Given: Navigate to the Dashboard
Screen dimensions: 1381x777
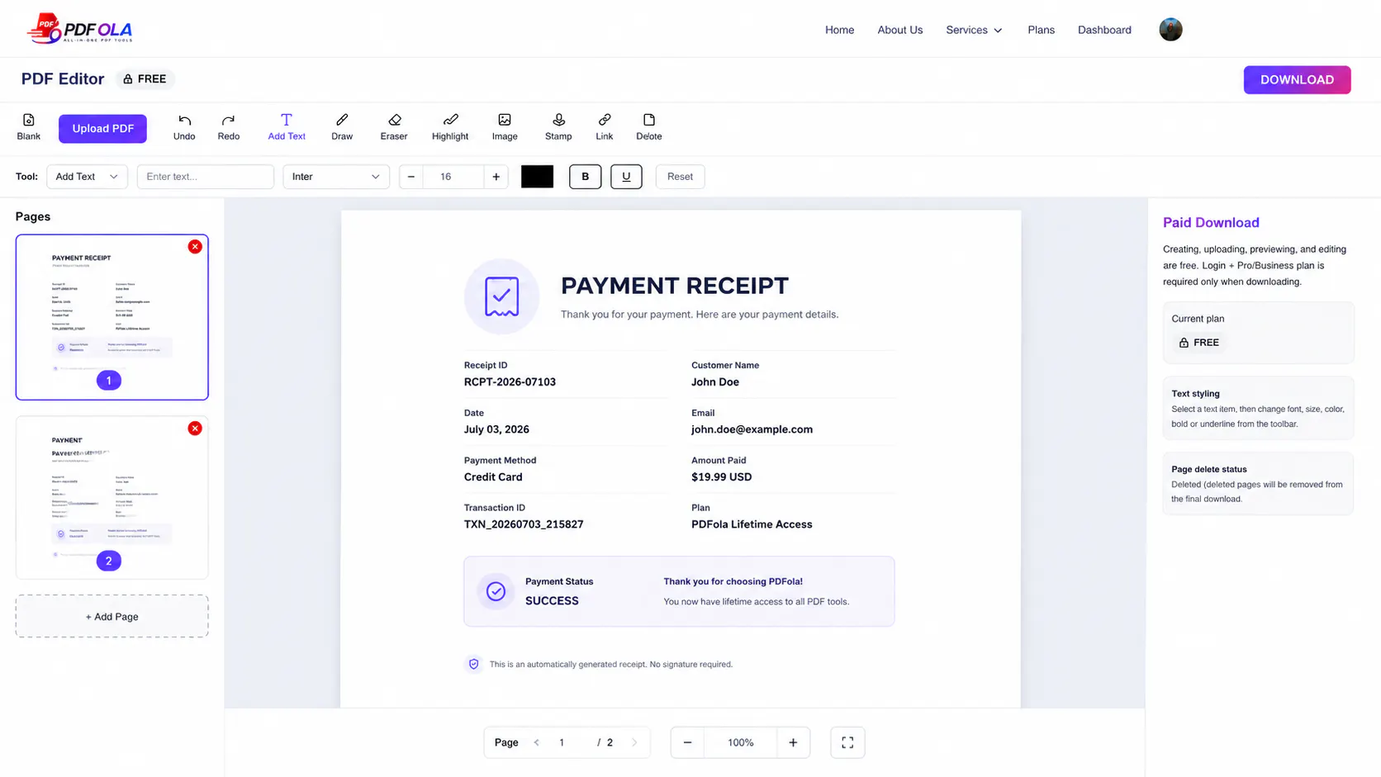Looking at the screenshot, I should pos(1104,30).
